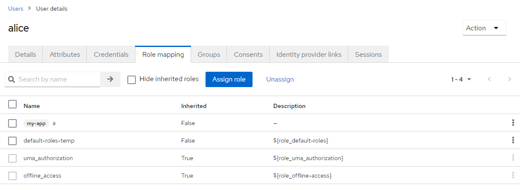Open kebab menu for default-roles-temp row
520x190 pixels.
(513, 140)
